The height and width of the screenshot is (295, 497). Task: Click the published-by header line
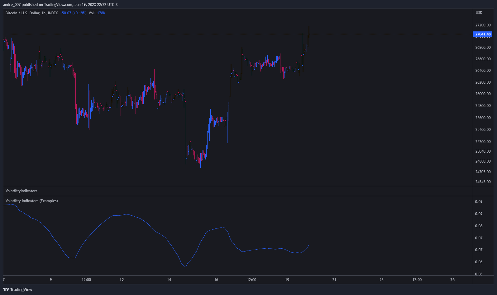[x=60, y=5]
